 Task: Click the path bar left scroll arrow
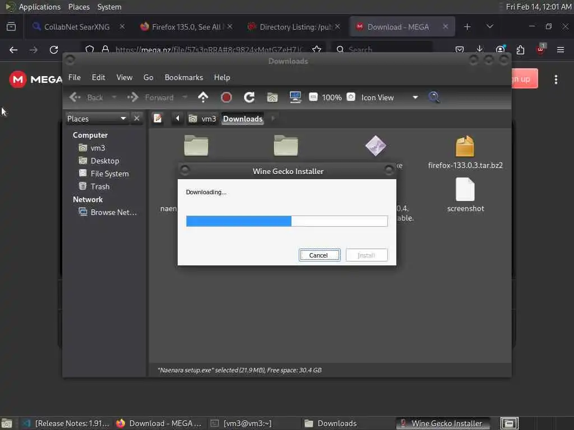tap(178, 119)
